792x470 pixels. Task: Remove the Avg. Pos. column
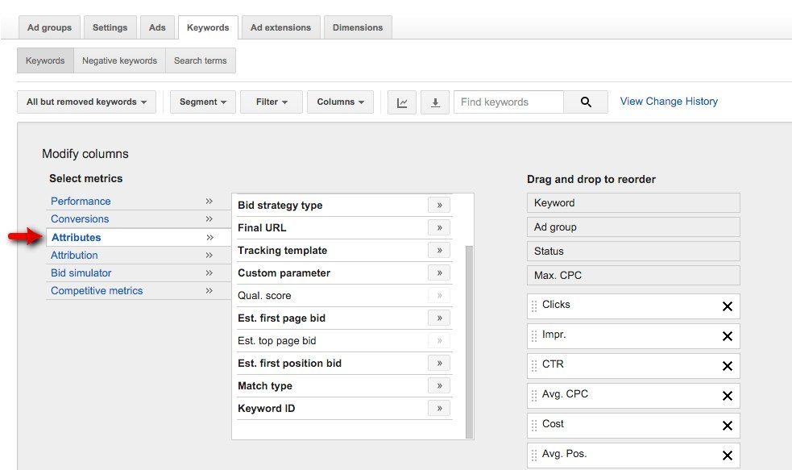click(726, 455)
